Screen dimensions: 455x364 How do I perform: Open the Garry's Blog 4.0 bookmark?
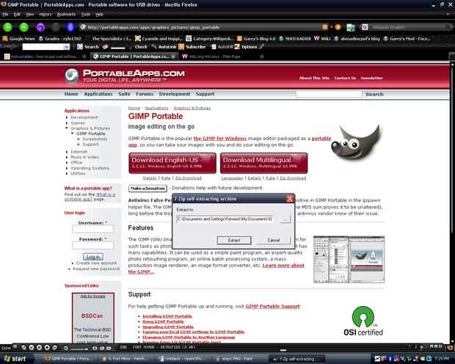pyautogui.click(x=256, y=39)
